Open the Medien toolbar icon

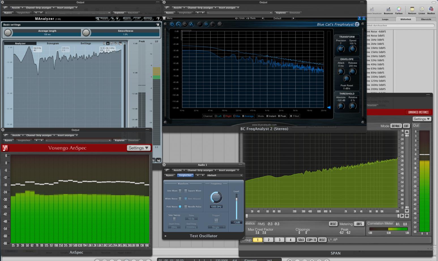(x=431, y=10)
